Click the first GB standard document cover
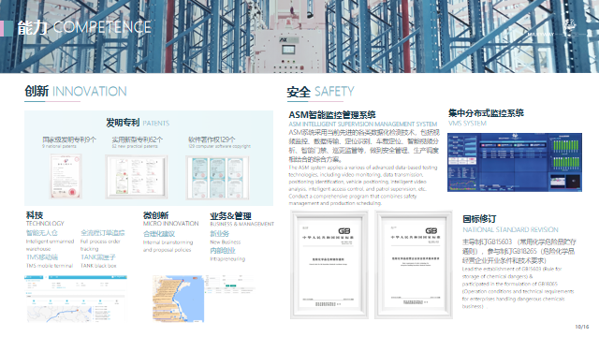 [329, 264]
